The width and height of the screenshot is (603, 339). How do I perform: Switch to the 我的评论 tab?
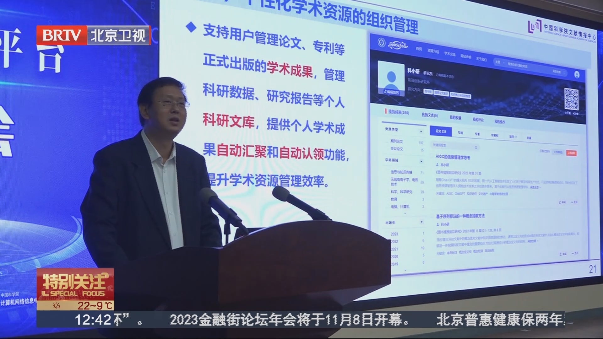pyautogui.click(x=478, y=120)
